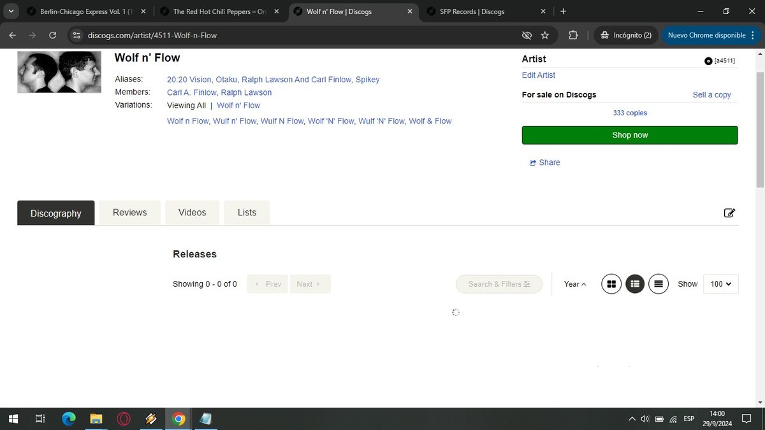
Task: Toggle the Year sort order
Action: click(x=575, y=284)
